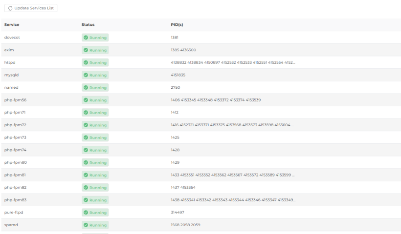Click PIDs 1437 4153354 for php-fpm82
This screenshot has width=401, height=234.
(183, 187)
